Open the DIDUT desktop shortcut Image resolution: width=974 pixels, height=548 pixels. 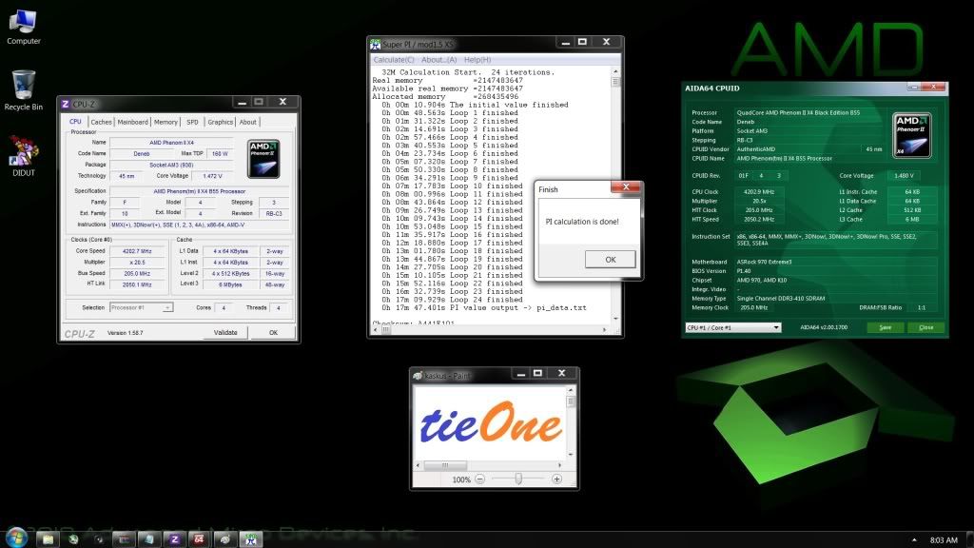[23, 157]
